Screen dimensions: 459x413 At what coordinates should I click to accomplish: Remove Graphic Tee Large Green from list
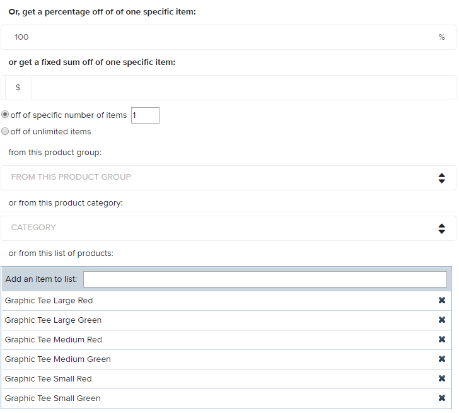(442, 320)
